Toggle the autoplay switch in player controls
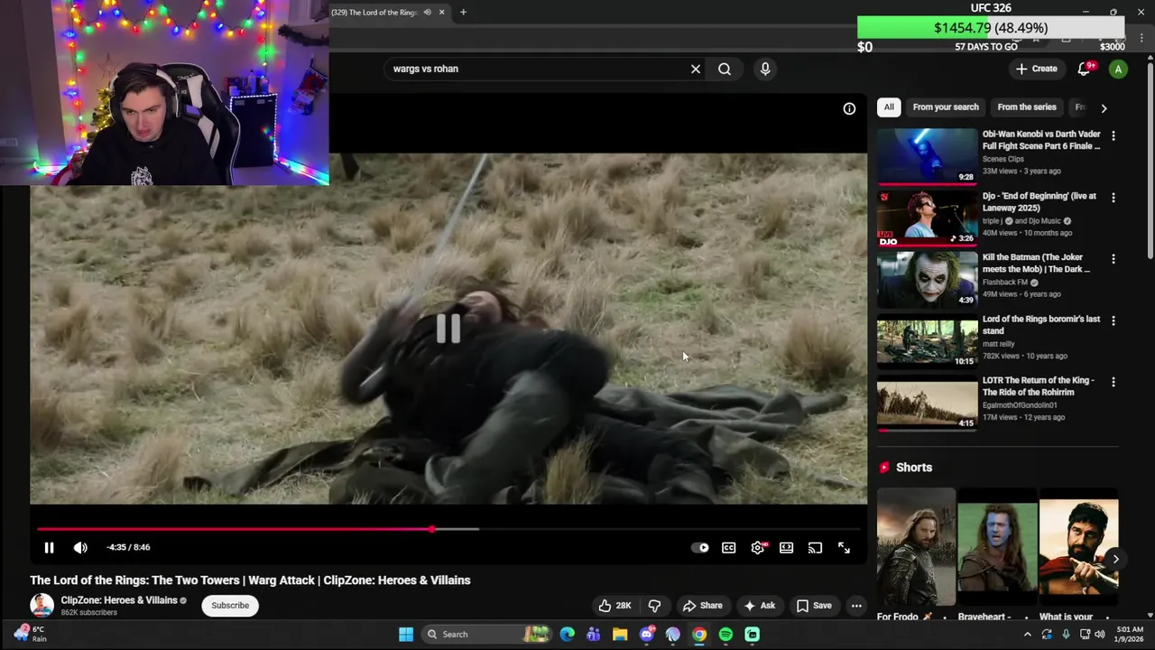1155x650 pixels. [x=700, y=547]
